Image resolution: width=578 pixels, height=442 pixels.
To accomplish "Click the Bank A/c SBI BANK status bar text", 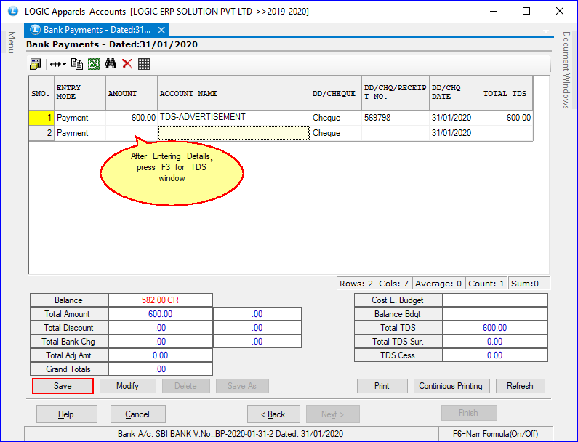I will [x=230, y=434].
